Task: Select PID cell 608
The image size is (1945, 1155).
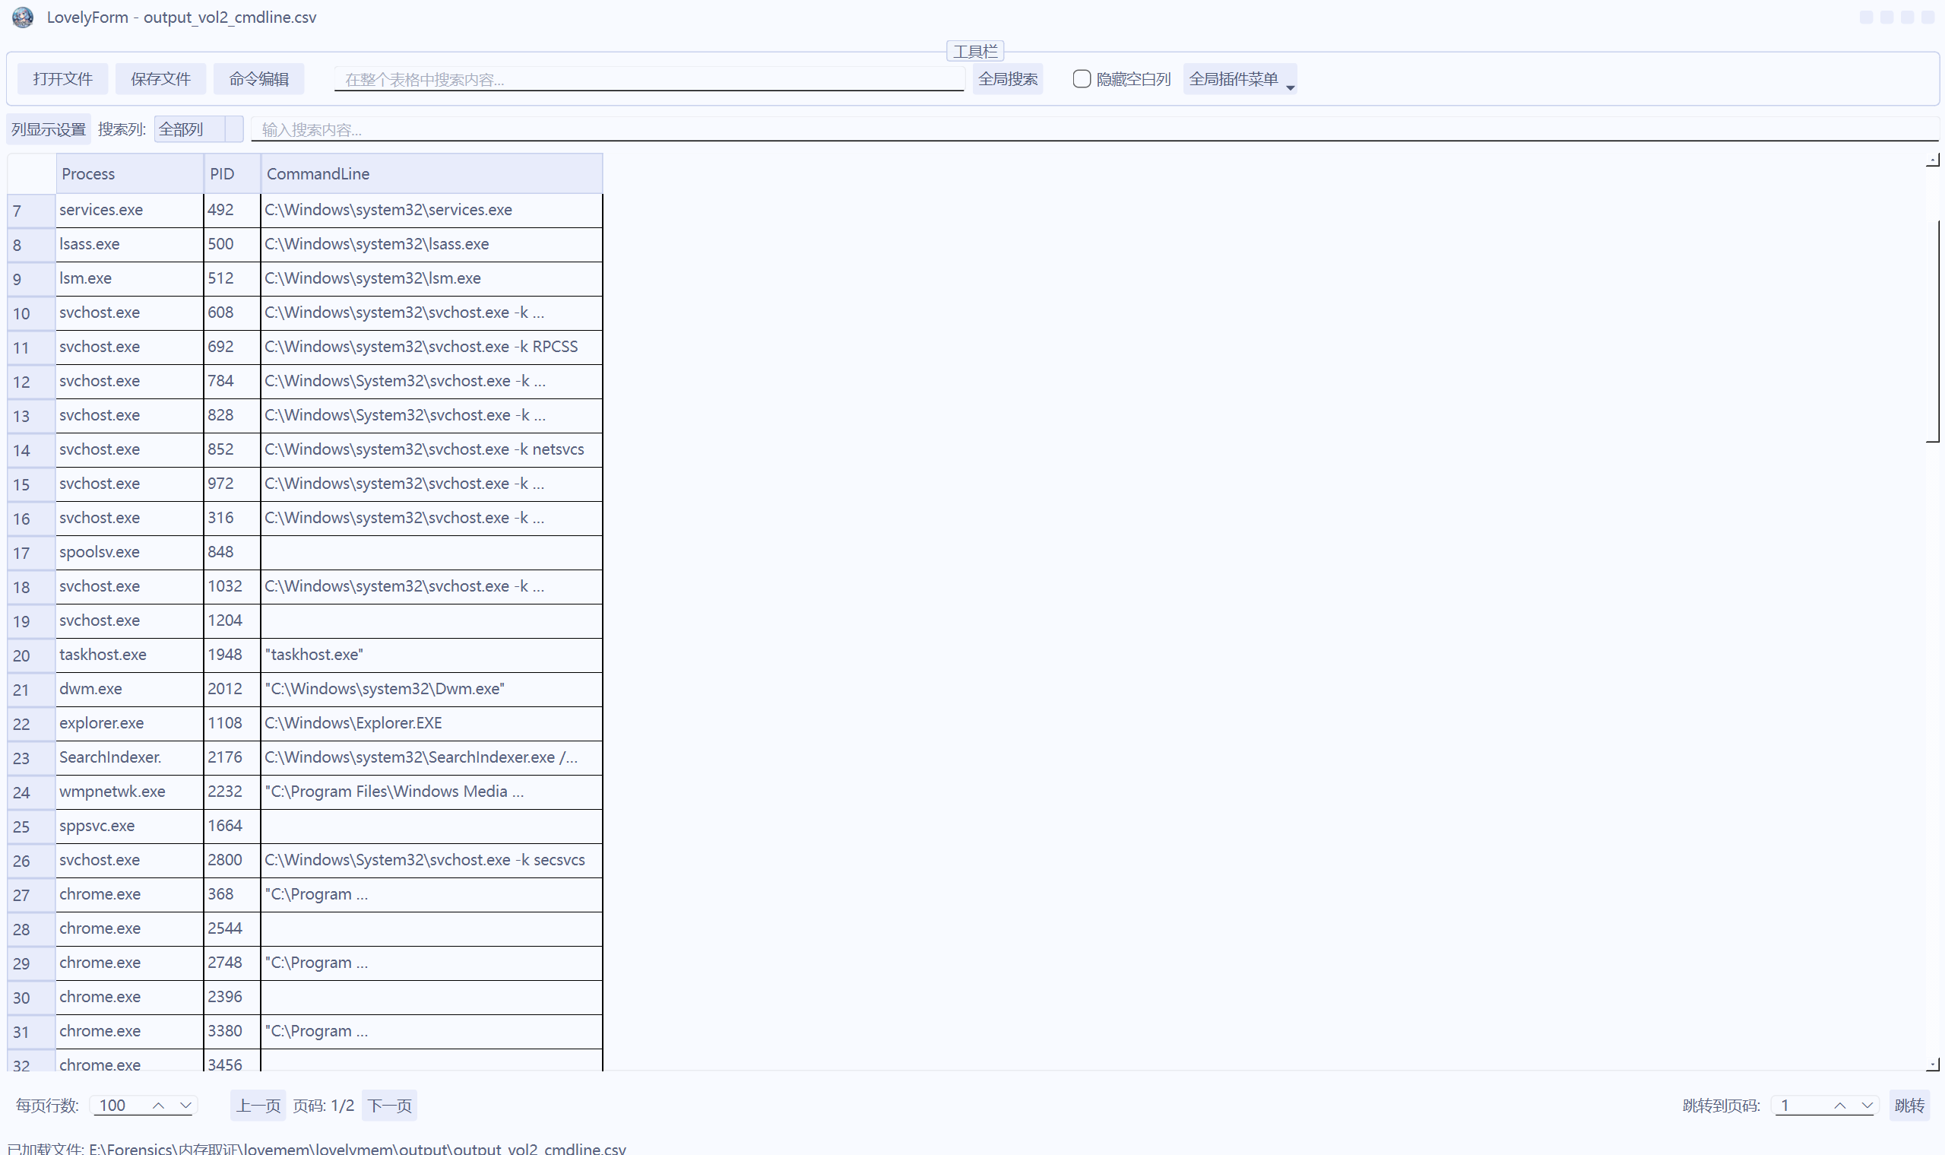Action: [232, 313]
